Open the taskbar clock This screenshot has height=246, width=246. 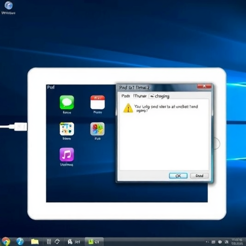[237, 242]
